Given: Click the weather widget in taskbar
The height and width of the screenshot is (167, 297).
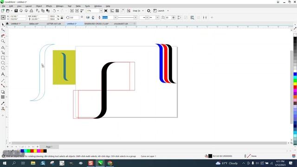Looking at the screenshot, I should pyautogui.click(x=226, y=163).
